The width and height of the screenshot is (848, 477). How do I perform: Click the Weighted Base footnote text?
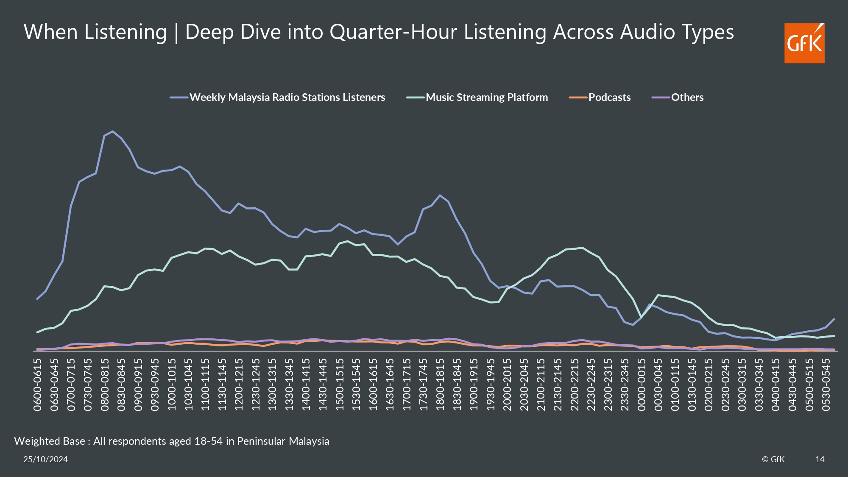pyautogui.click(x=172, y=441)
